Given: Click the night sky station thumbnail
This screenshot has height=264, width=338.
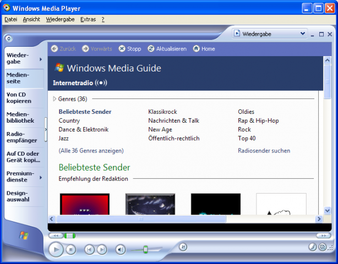Looking at the screenshot, I should click(150, 204).
